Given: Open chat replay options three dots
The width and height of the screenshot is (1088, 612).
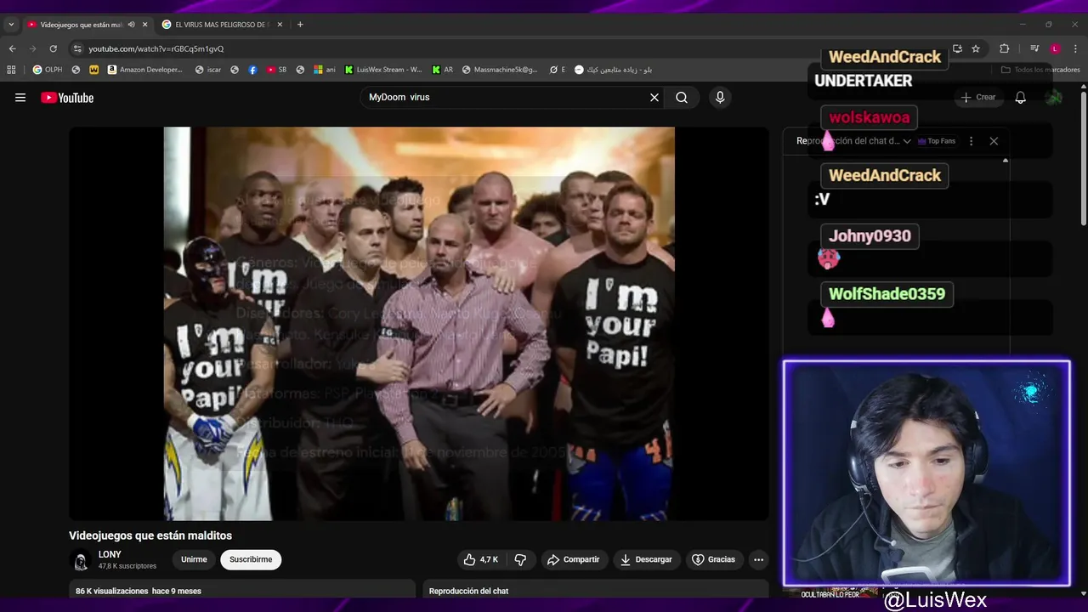Looking at the screenshot, I should click(x=971, y=141).
